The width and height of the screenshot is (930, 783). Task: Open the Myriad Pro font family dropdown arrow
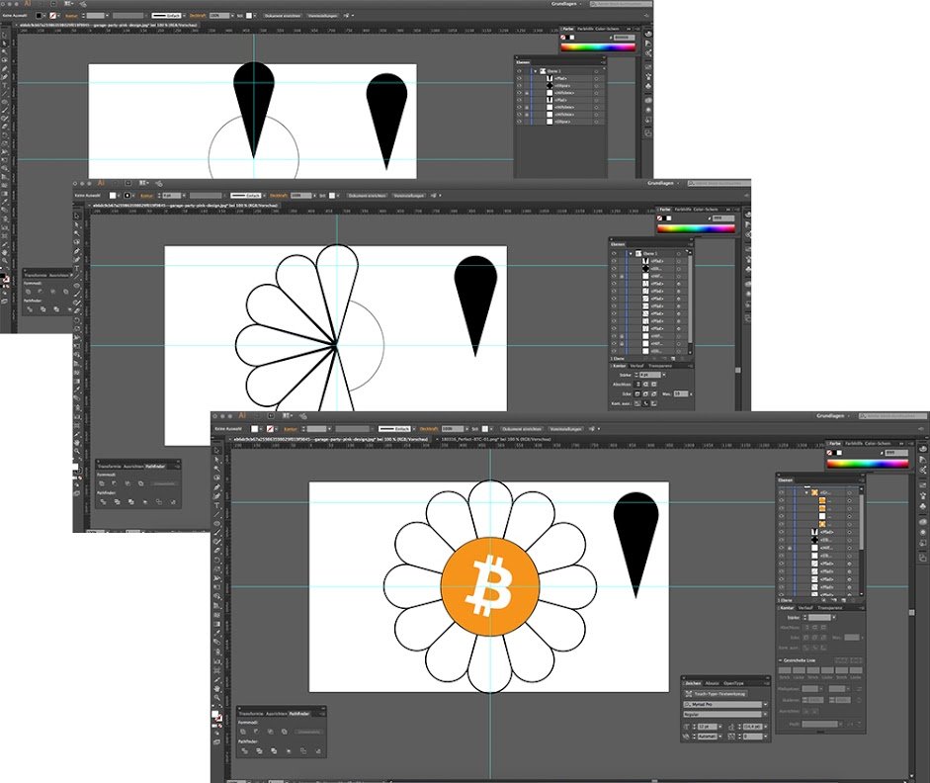point(766,704)
